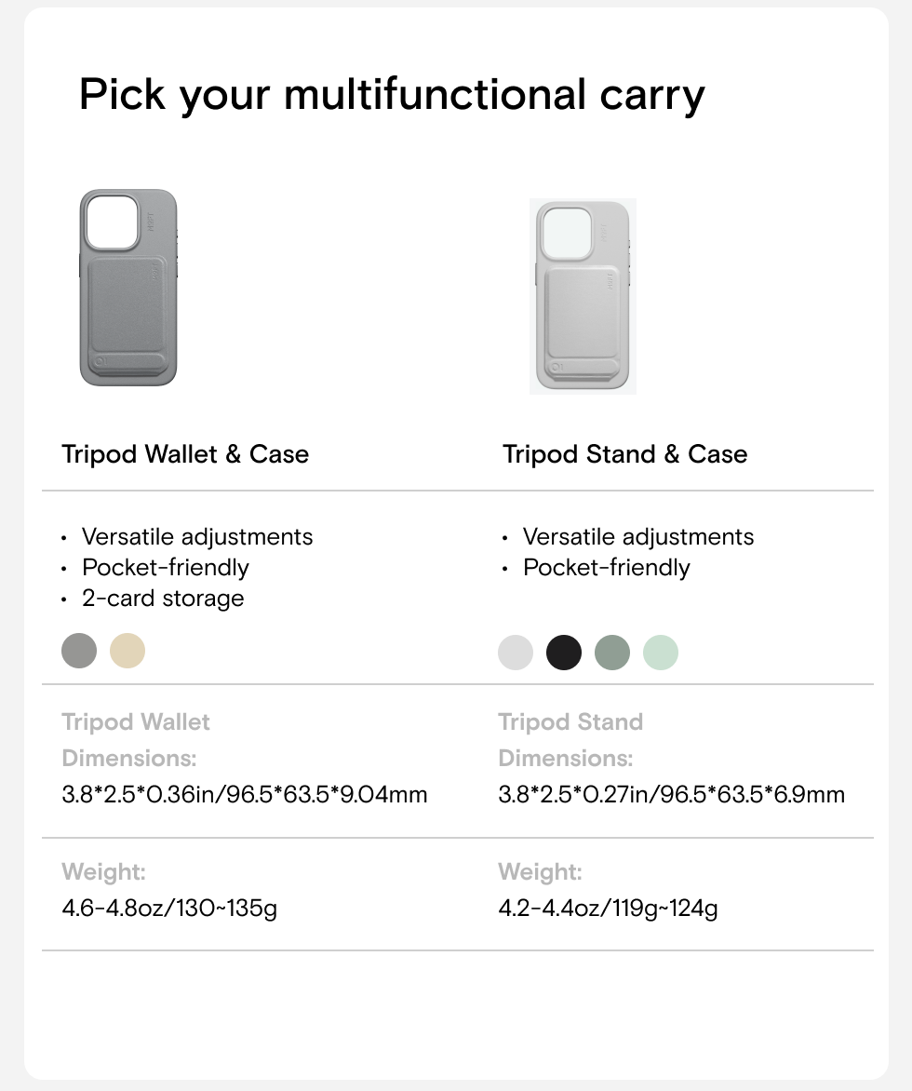The width and height of the screenshot is (912, 1091).
Task: Click the Tripod Stand dimensions value
Action: (672, 795)
